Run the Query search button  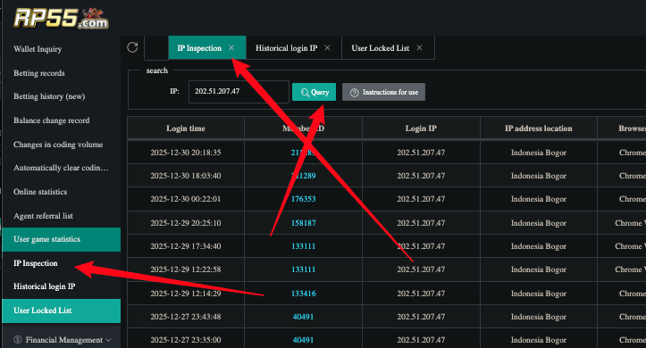point(314,92)
